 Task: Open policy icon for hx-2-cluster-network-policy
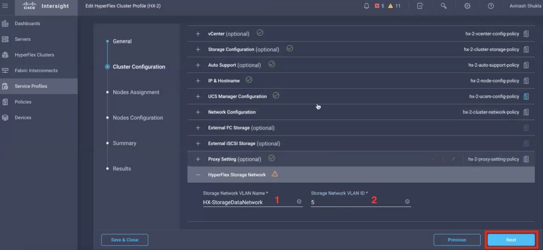tap(526, 112)
